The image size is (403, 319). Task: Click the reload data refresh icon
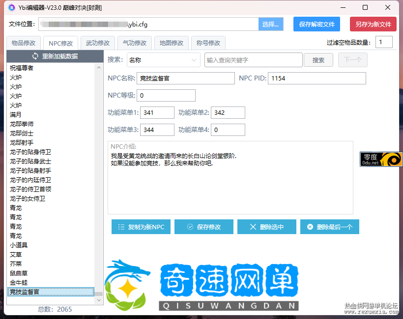point(35,56)
